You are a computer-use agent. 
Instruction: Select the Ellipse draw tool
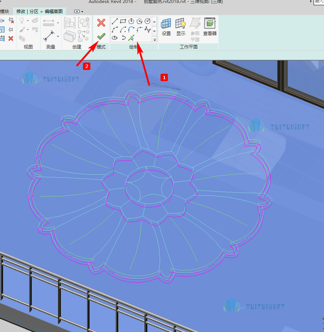115,38
